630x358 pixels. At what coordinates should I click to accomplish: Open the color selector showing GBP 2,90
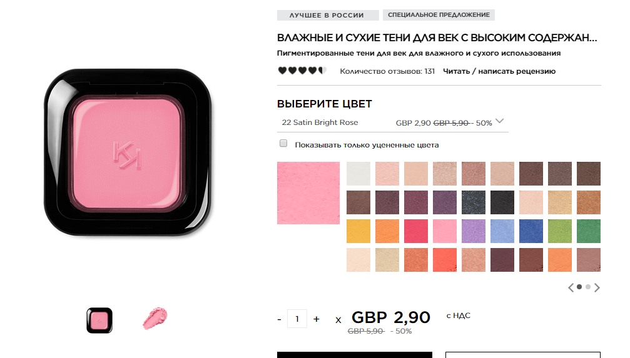(x=392, y=122)
